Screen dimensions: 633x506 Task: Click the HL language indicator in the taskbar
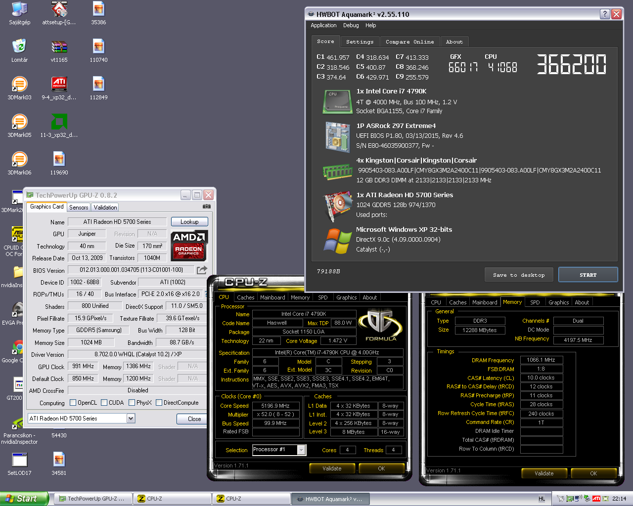[x=542, y=499]
